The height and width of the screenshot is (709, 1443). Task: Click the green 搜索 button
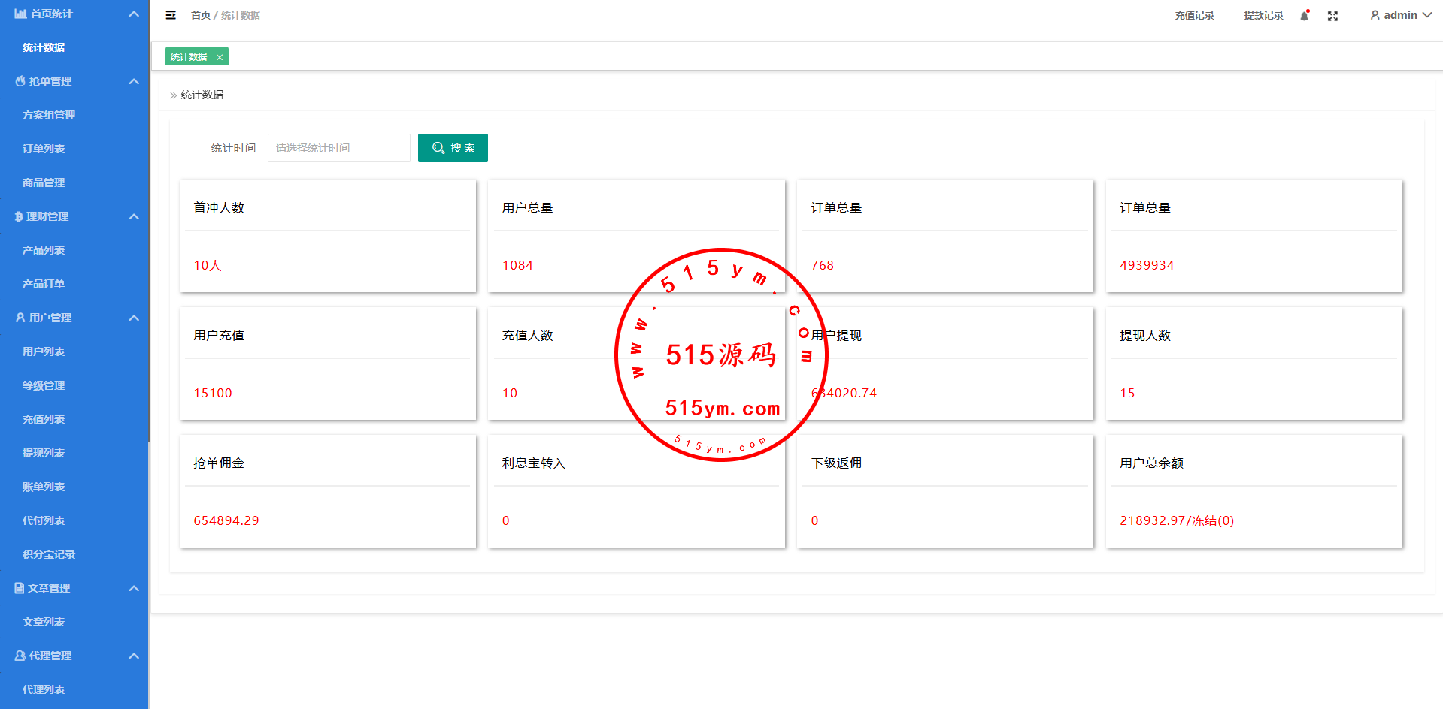point(453,148)
